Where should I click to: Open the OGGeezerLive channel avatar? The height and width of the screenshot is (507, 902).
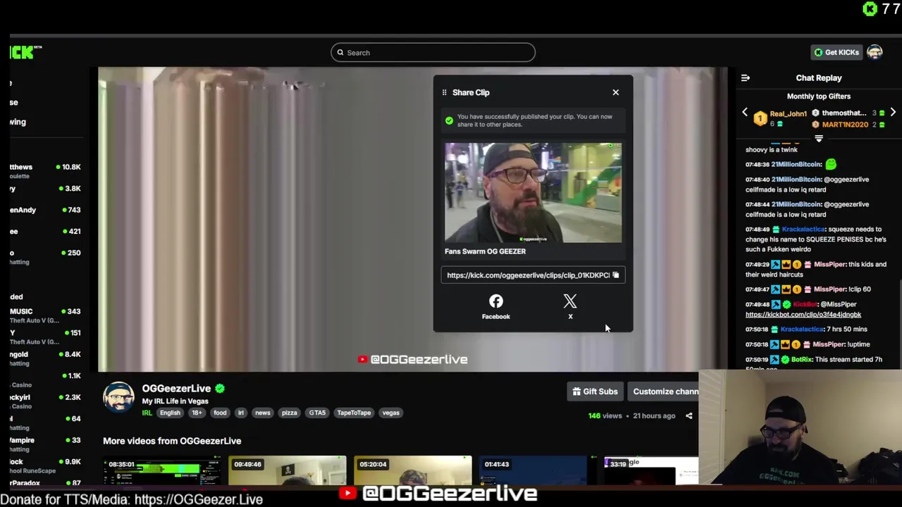pyautogui.click(x=118, y=398)
